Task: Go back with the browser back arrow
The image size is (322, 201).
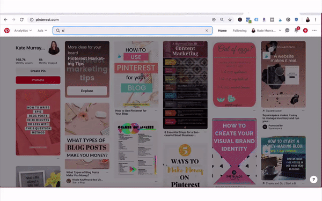Action: (5, 20)
